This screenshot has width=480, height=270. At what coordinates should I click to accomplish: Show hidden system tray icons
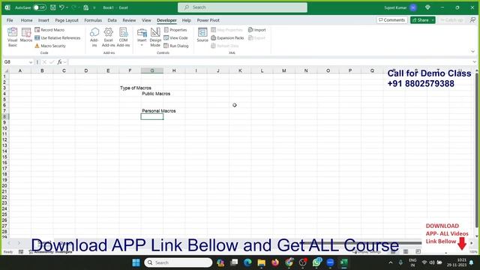pyautogui.click(x=391, y=262)
